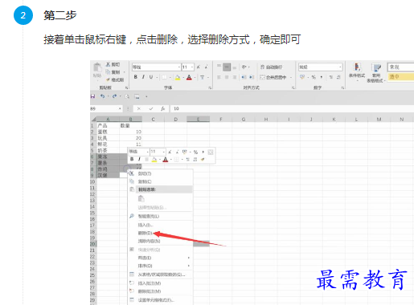
Task: Toggle center horizontal alignment in ribbon
Action: pos(227,77)
